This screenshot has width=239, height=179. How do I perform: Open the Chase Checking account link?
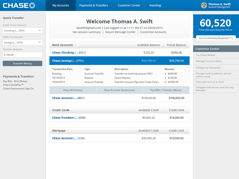pos(69,53)
